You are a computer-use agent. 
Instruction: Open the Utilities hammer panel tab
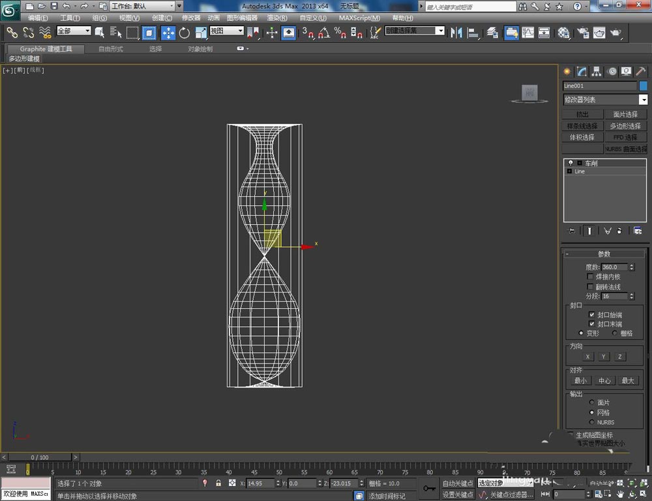[x=641, y=72]
